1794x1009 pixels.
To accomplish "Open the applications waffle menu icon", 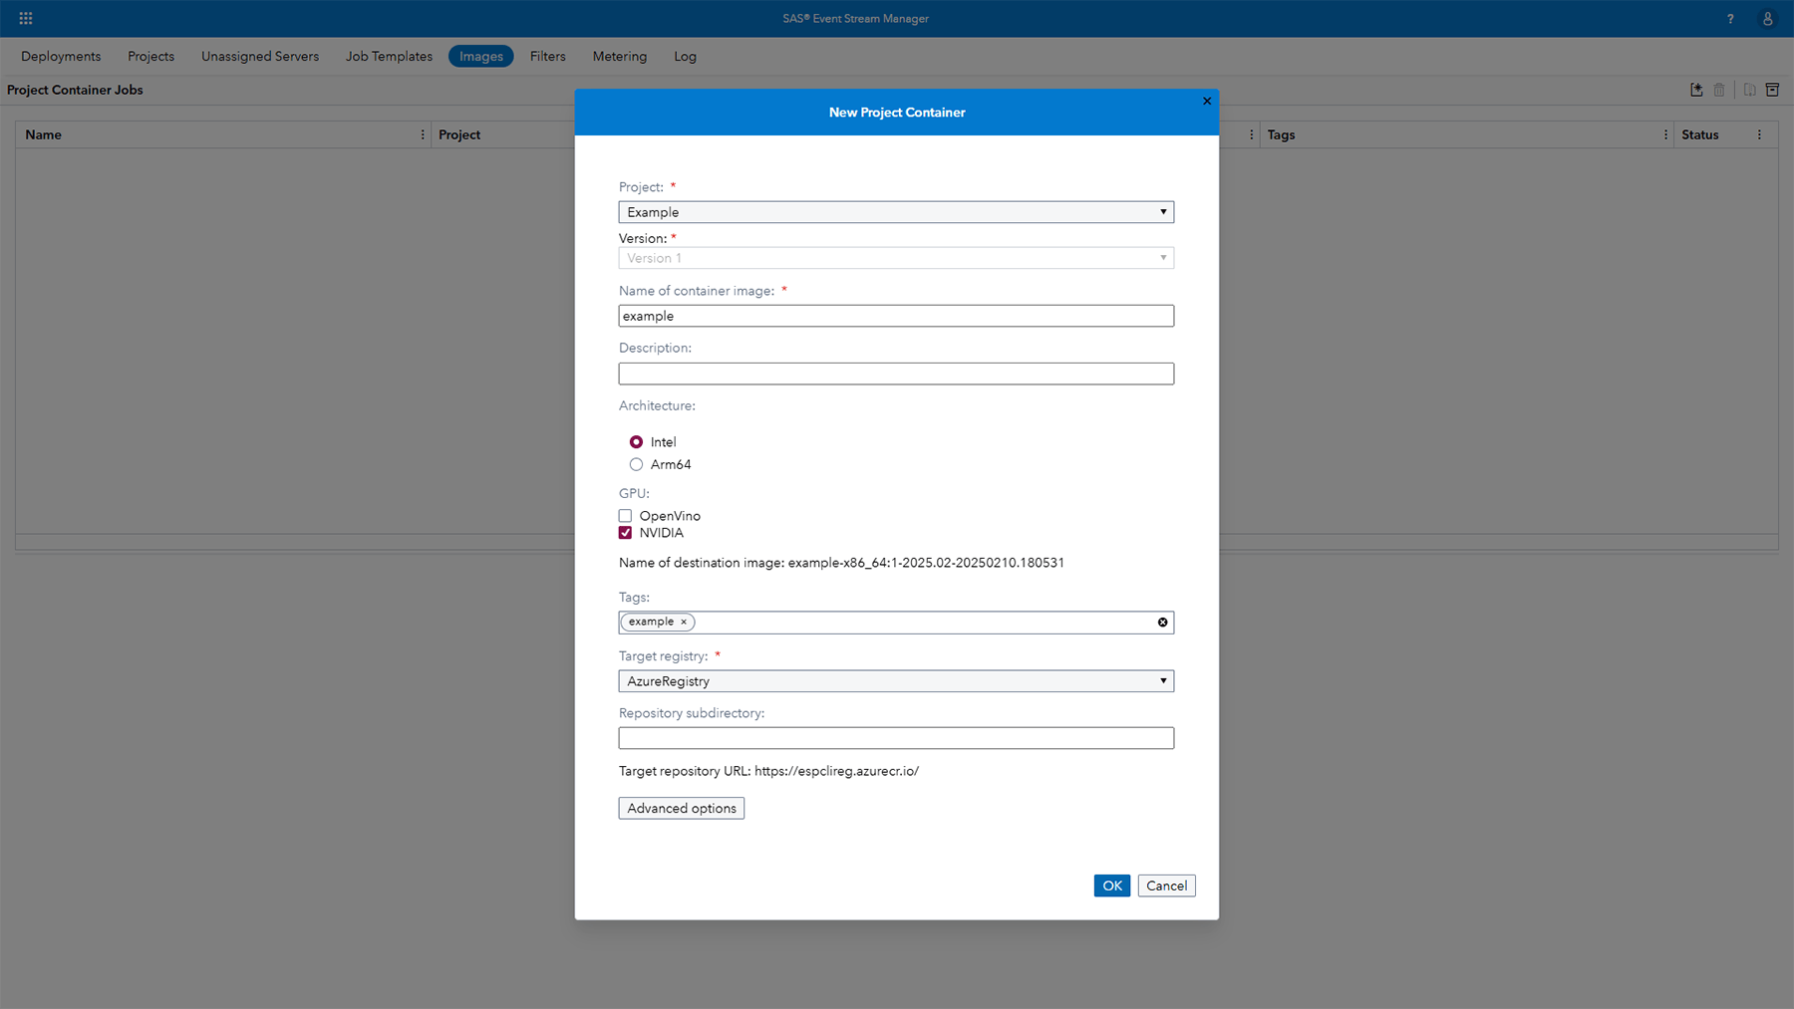I will pyautogui.click(x=25, y=18).
